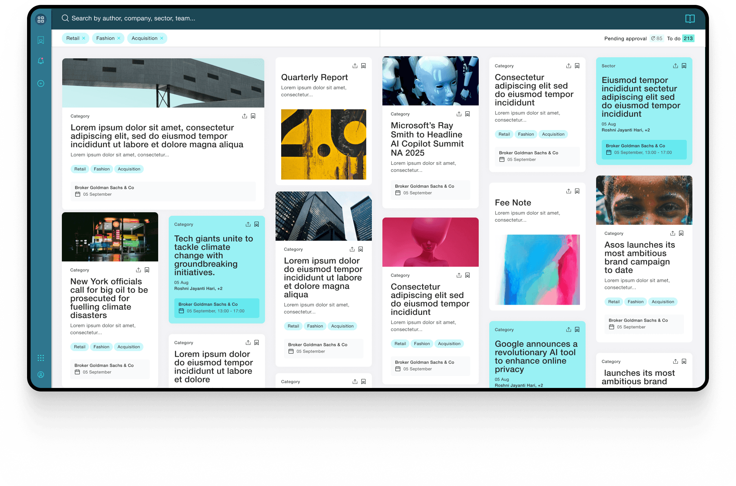The width and height of the screenshot is (736, 486).
Task: Open the apps dots grid in sidebar
Action: click(41, 358)
